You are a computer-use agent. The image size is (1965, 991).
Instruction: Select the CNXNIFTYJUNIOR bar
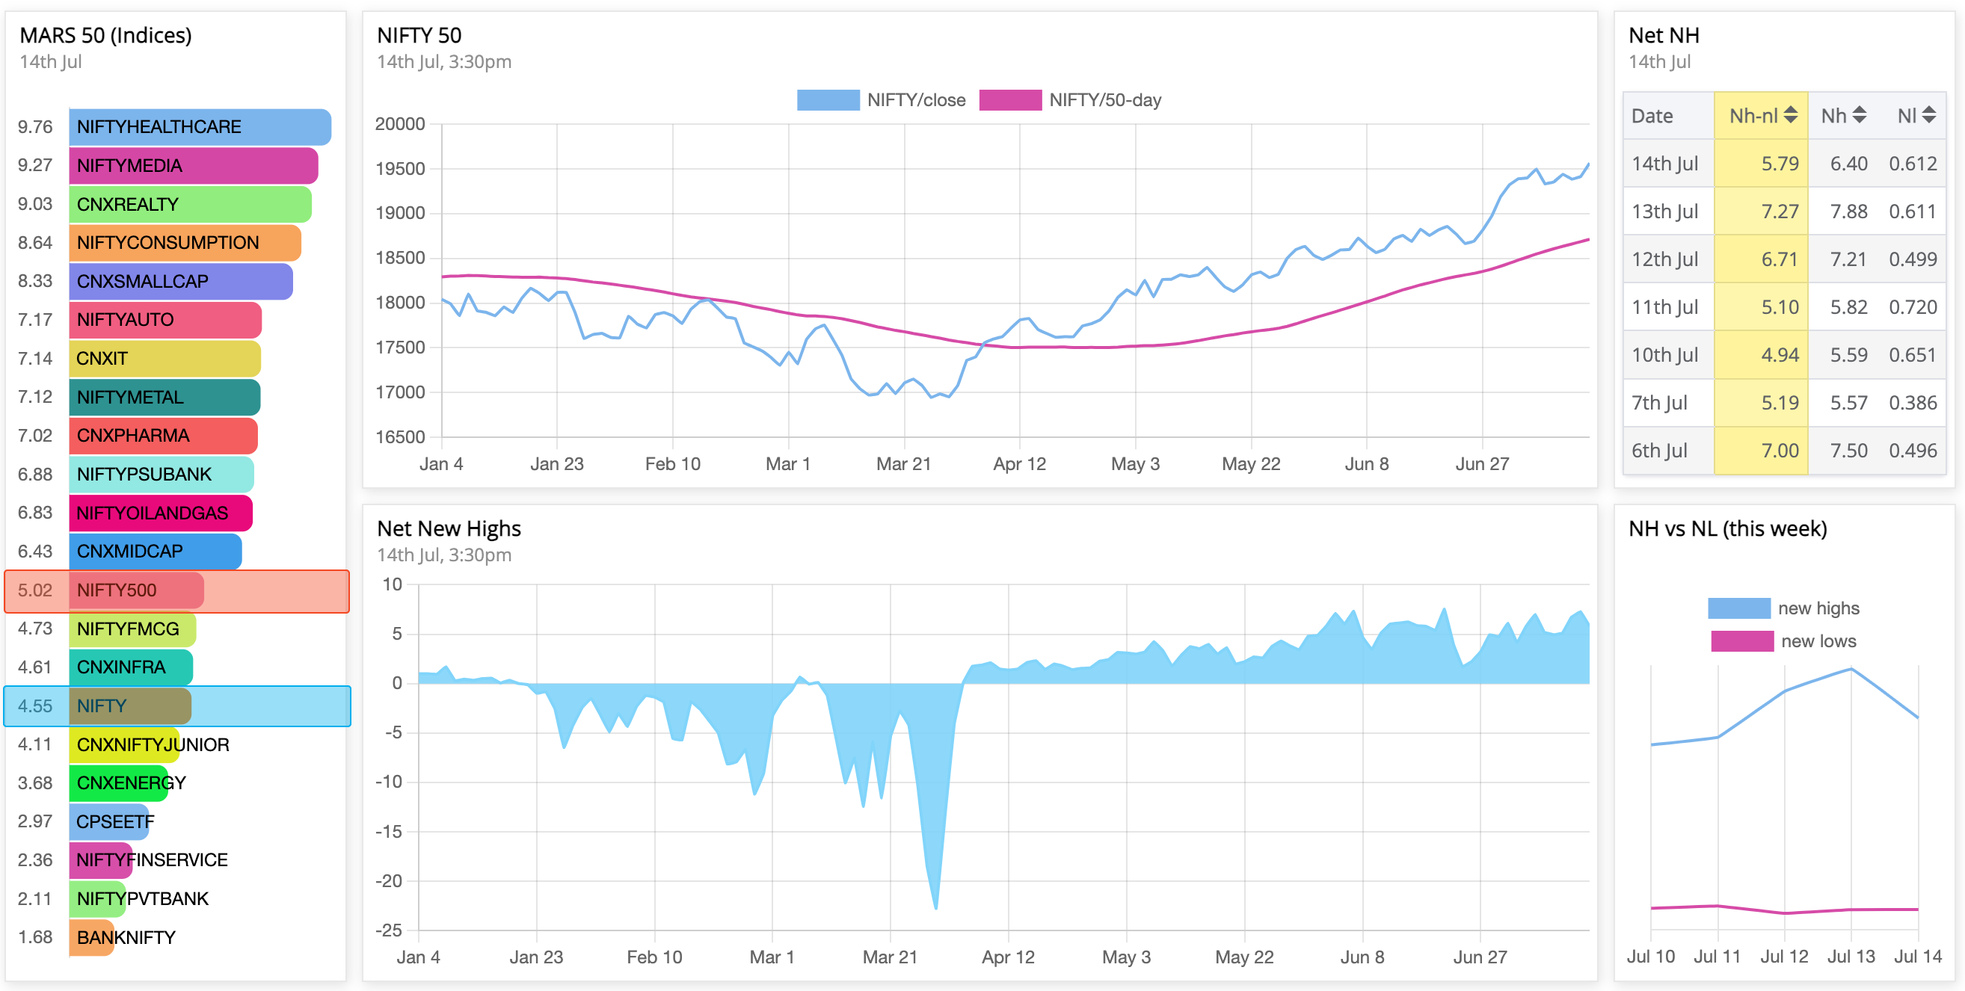pos(124,745)
